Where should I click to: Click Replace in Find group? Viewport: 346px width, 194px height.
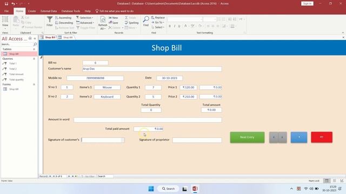[x=158, y=18]
